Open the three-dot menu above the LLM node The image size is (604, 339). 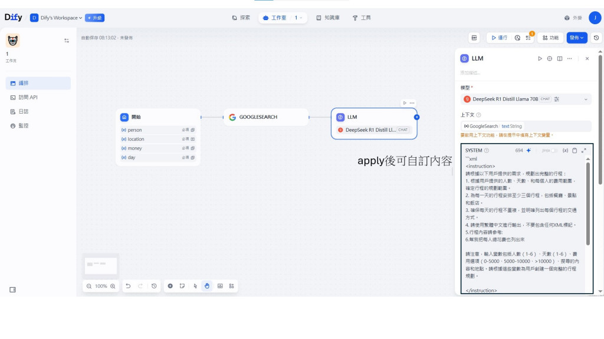click(x=412, y=103)
